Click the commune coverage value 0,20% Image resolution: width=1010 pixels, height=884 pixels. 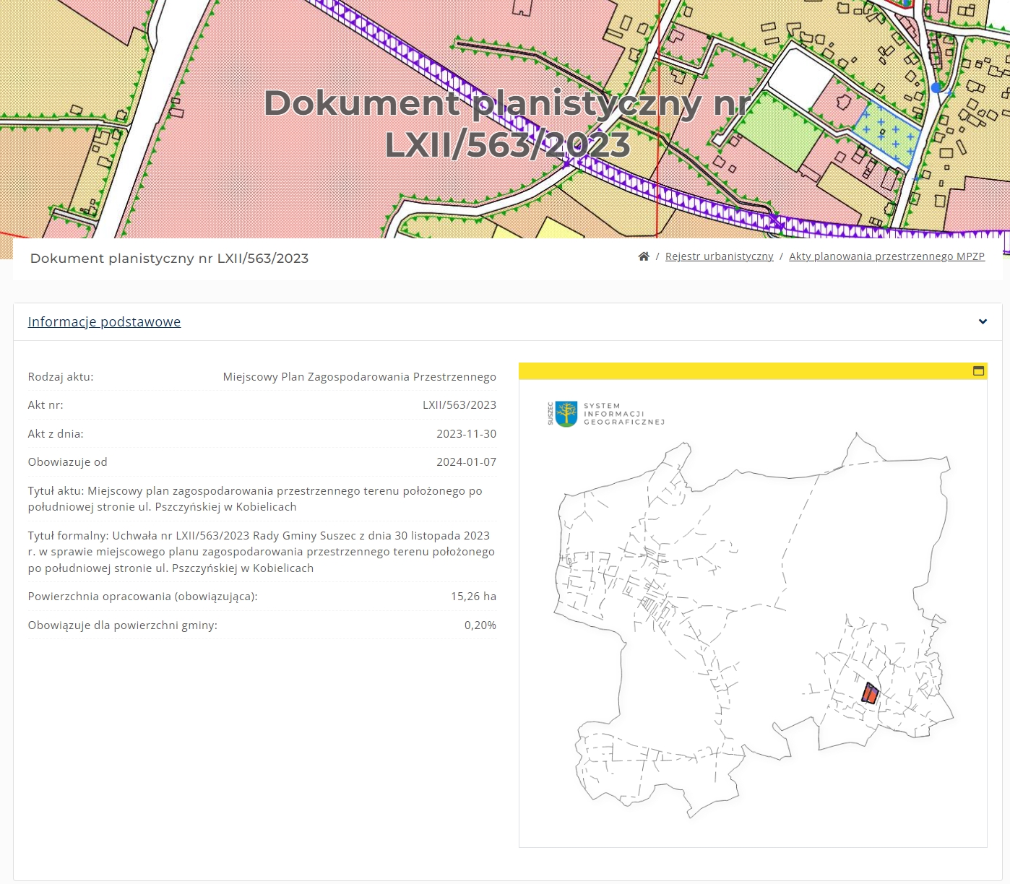(x=480, y=625)
